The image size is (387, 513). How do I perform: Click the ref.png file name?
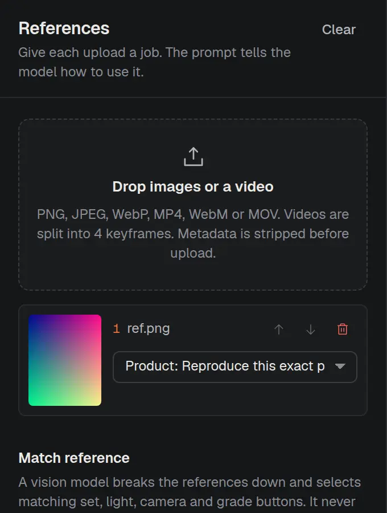click(149, 328)
